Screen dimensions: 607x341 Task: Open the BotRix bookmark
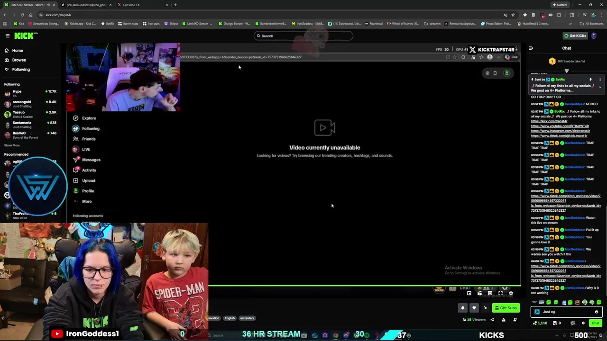[108, 23]
